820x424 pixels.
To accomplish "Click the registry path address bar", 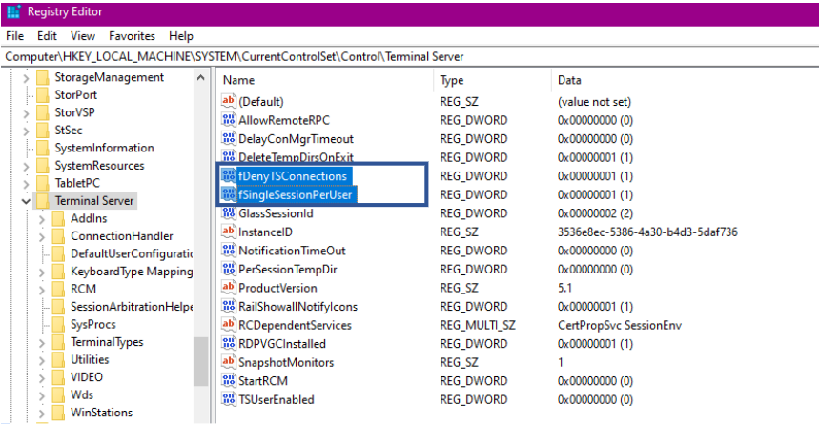I will (410, 56).
